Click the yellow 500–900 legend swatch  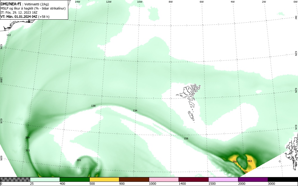click(104, 179)
